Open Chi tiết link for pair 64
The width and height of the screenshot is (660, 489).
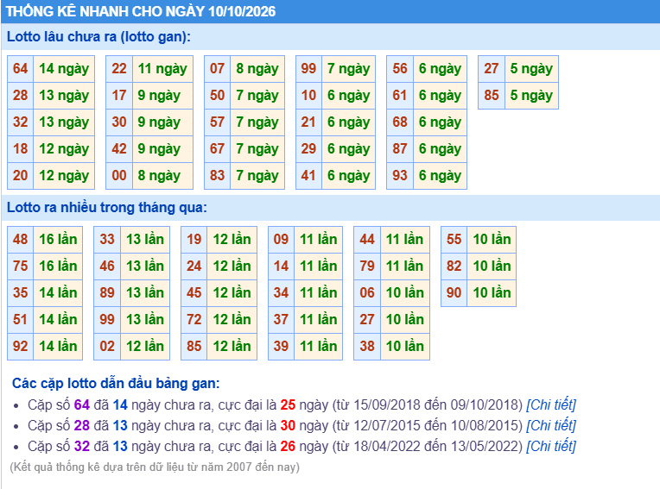pyautogui.click(x=551, y=404)
